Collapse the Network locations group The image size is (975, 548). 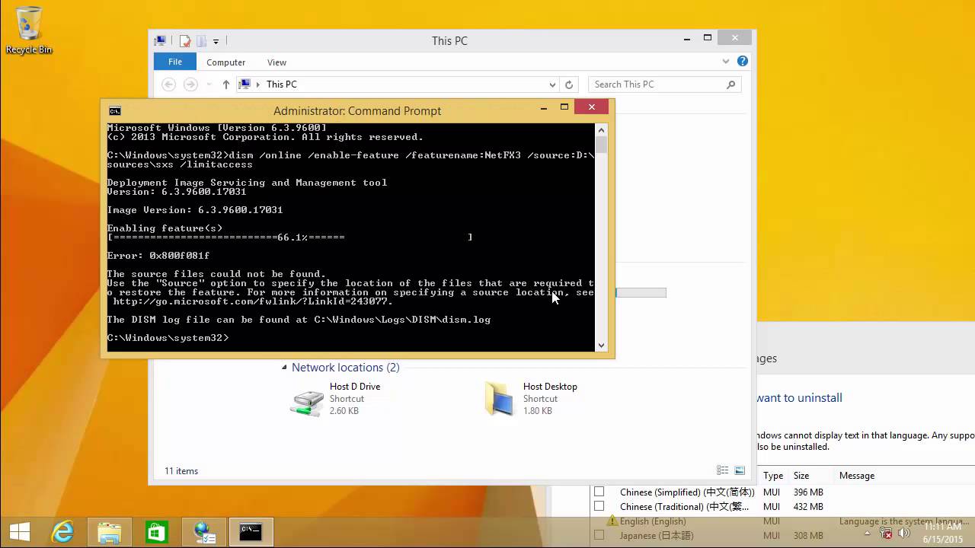point(285,368)
